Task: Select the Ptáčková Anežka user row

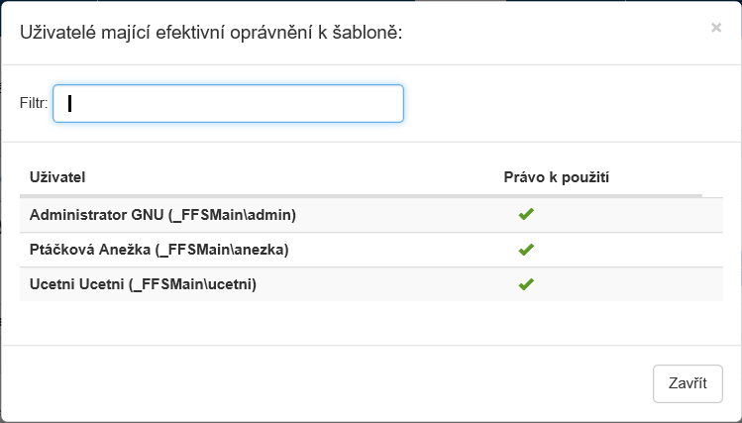Action: tap(297, 250)
